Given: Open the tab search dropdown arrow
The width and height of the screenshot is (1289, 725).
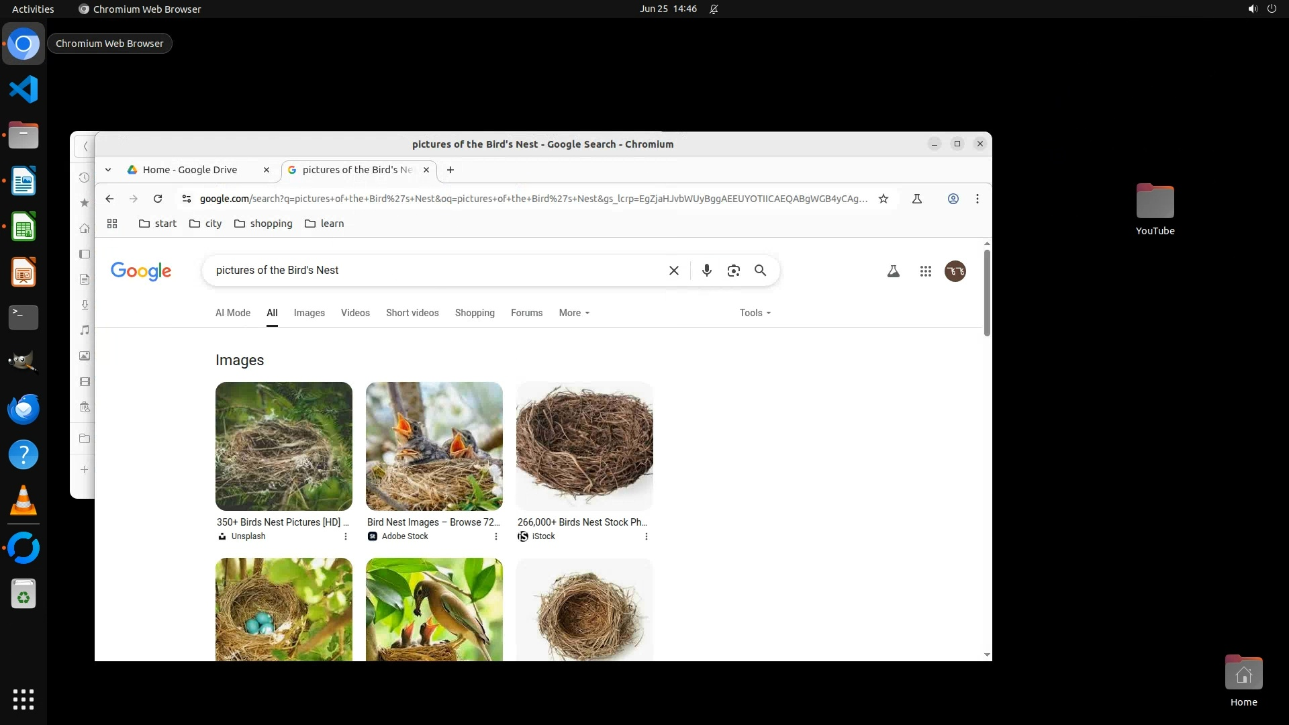Looking at the screenshot, I should (x=108, y=170).
